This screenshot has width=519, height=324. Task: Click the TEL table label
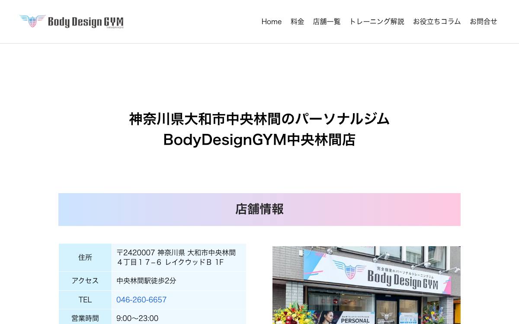click(85, 300)
